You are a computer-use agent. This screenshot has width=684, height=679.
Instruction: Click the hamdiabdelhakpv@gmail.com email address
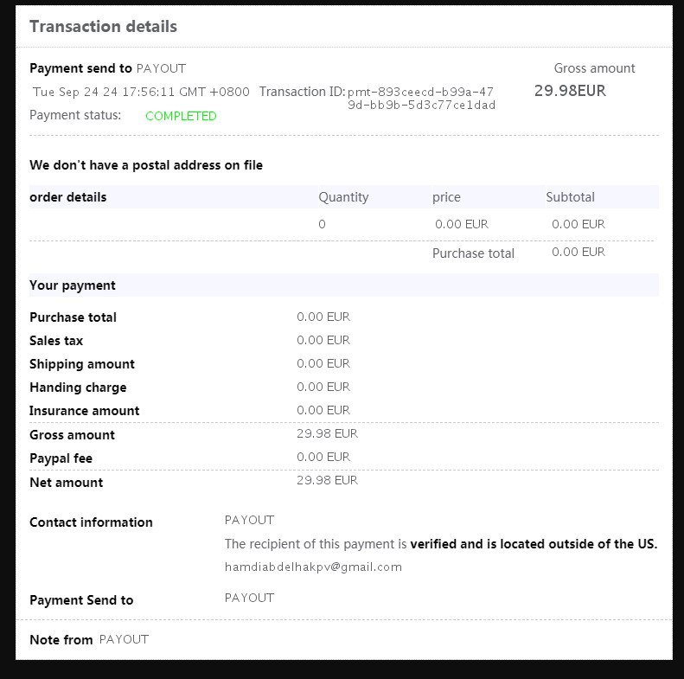click(x=313, y=567)
